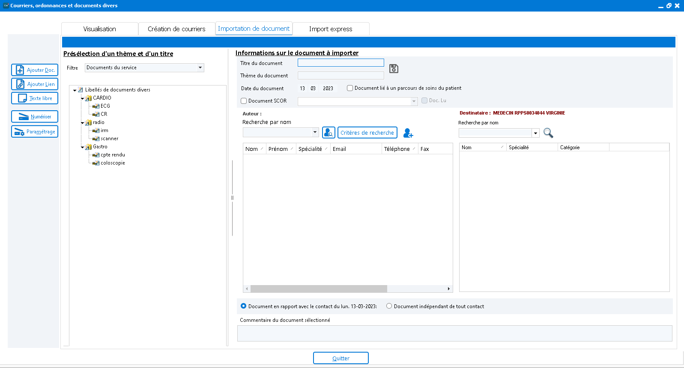Click the Ajouter Lien button
The image size is (684, 368).
pos(35,84)
